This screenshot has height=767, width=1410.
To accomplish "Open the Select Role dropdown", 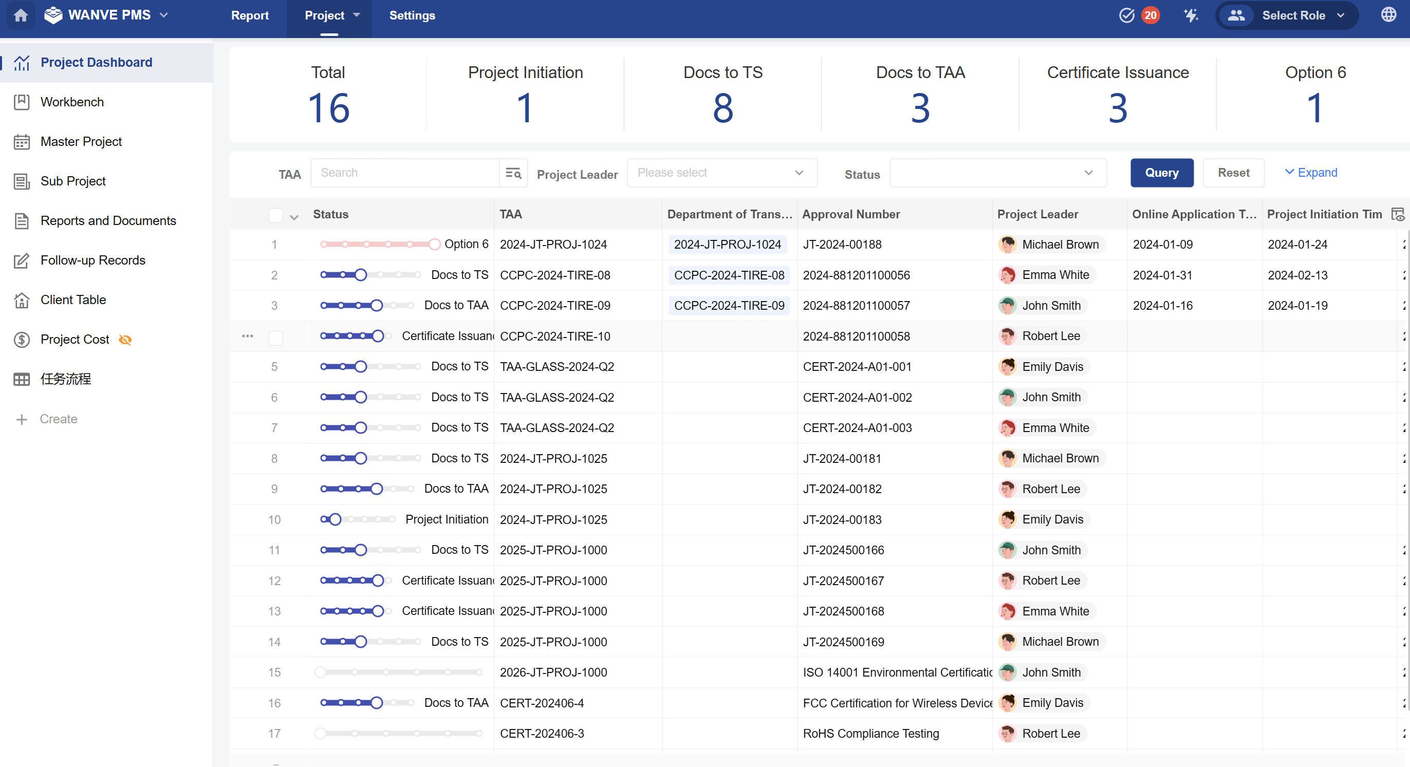I will (x=1286, y=15).
